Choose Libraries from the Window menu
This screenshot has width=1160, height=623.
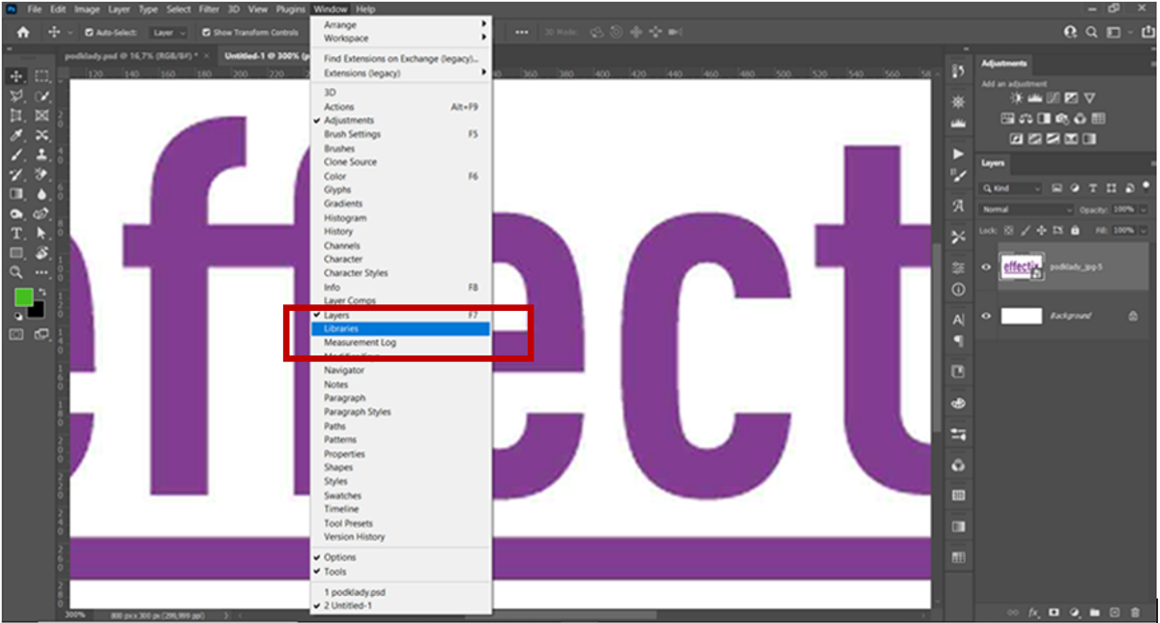(x=401, y=328)
